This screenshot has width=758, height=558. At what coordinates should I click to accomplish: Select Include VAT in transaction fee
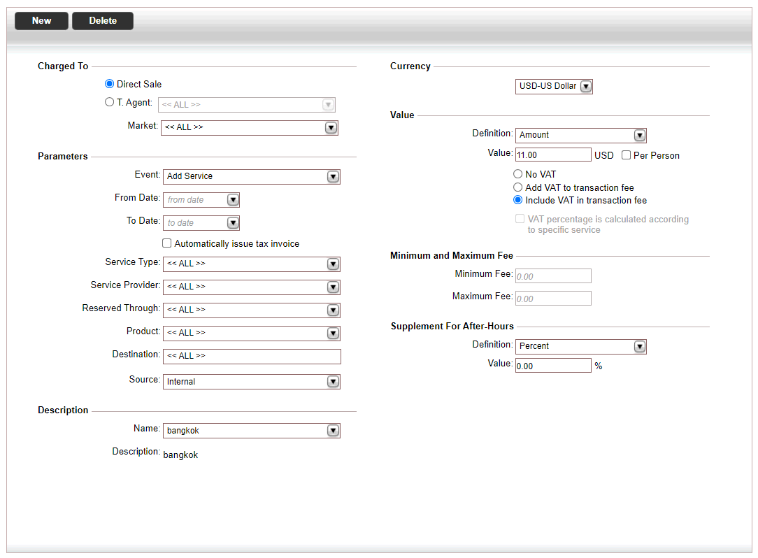(x=517, y=200)
